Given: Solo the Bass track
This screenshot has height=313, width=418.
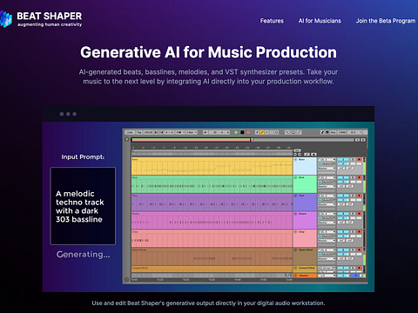Looking at the screenshot, I should (353, 159).
